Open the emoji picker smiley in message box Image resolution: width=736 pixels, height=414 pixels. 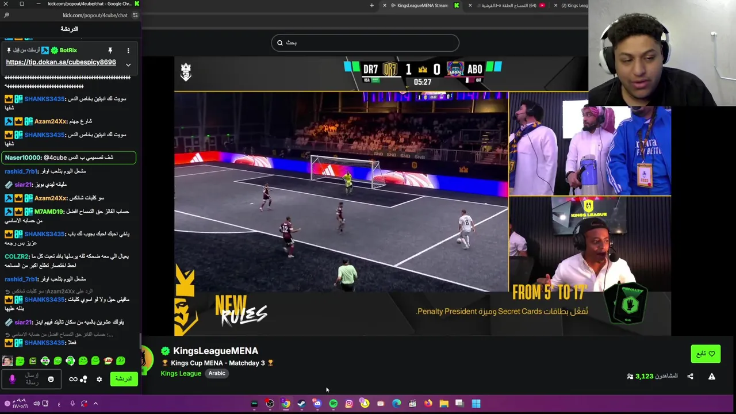(51, 379)
